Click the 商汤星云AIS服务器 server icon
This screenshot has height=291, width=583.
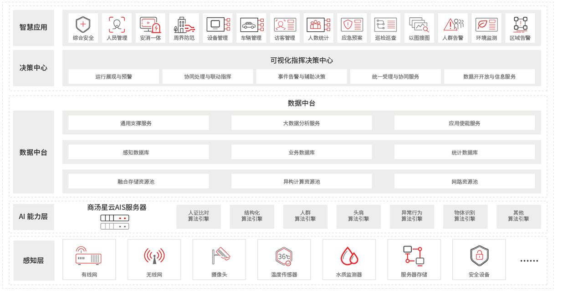point(115,222)
